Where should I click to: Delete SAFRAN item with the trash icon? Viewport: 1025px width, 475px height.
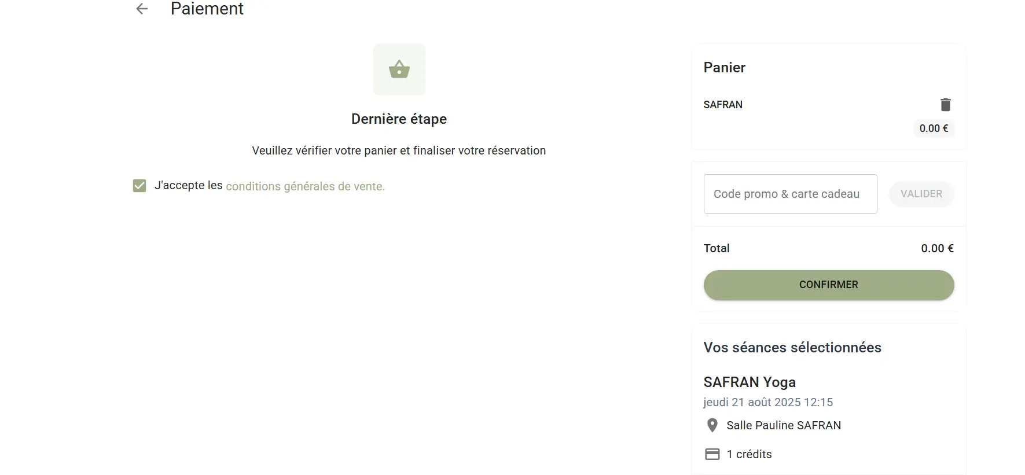pyautogui.click(x=945, y=105)
